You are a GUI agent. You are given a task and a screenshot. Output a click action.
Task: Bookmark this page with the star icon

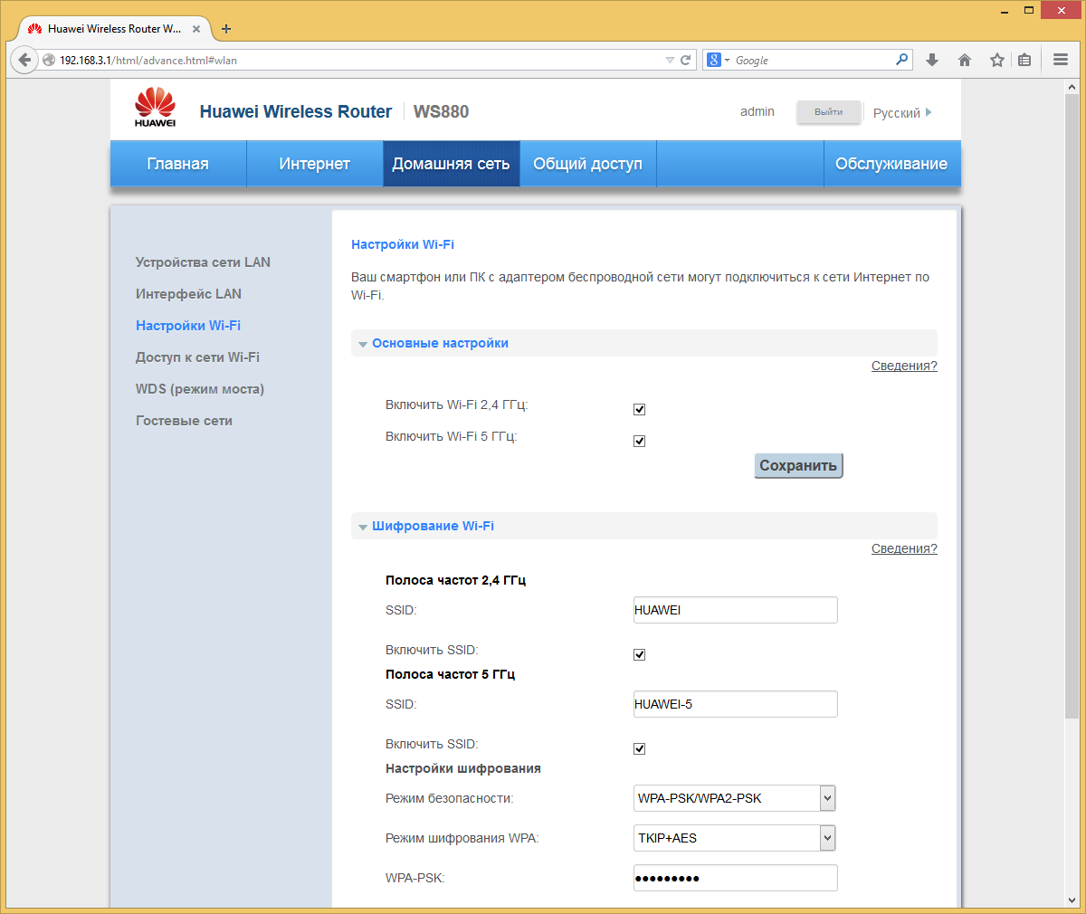click(x=997, y=60)
